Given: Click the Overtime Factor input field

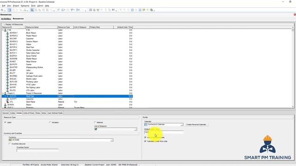Looking at the screenshot, I should click(x=37, y=150).
